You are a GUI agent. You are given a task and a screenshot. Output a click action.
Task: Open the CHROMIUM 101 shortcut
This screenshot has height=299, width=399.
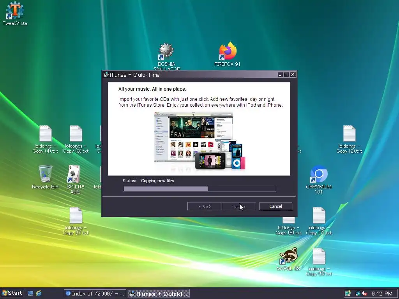pos(319,179)
